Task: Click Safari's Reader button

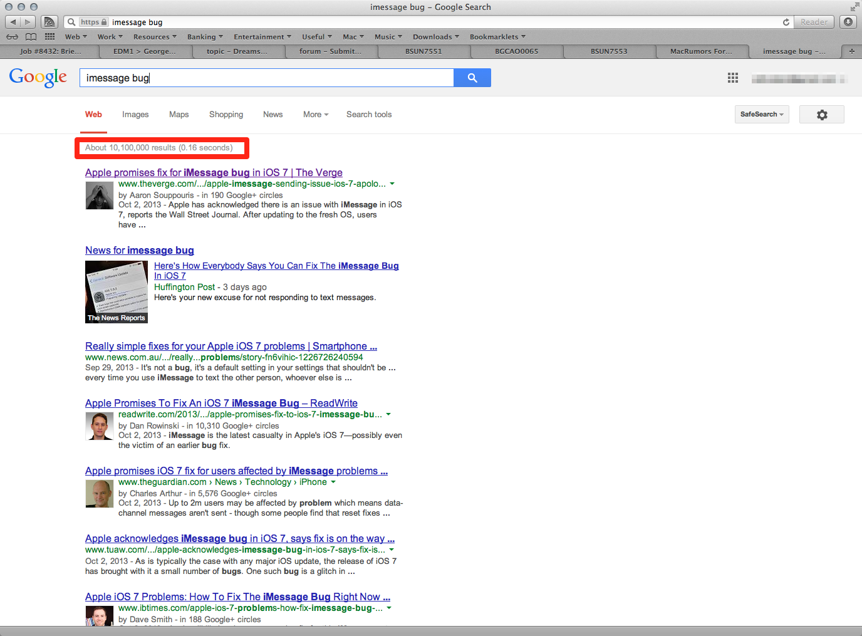Action: (814, 22)
